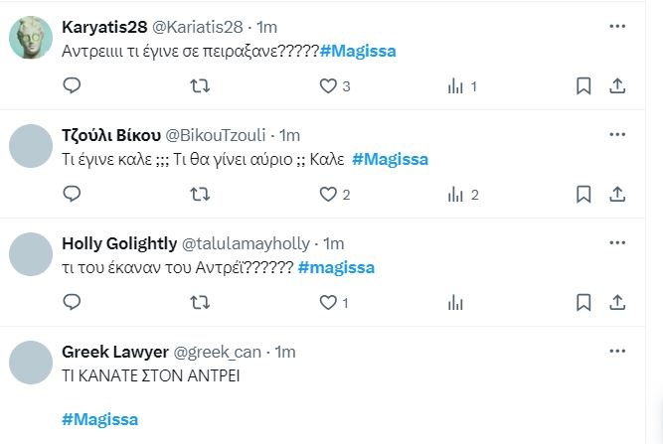Viewport: 663px width, 444px height.
Task: Retweet the Karyatis28 post
Action: [200, 86]
